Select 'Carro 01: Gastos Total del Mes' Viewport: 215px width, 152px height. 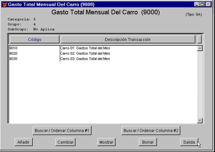(x=85, y=48)
